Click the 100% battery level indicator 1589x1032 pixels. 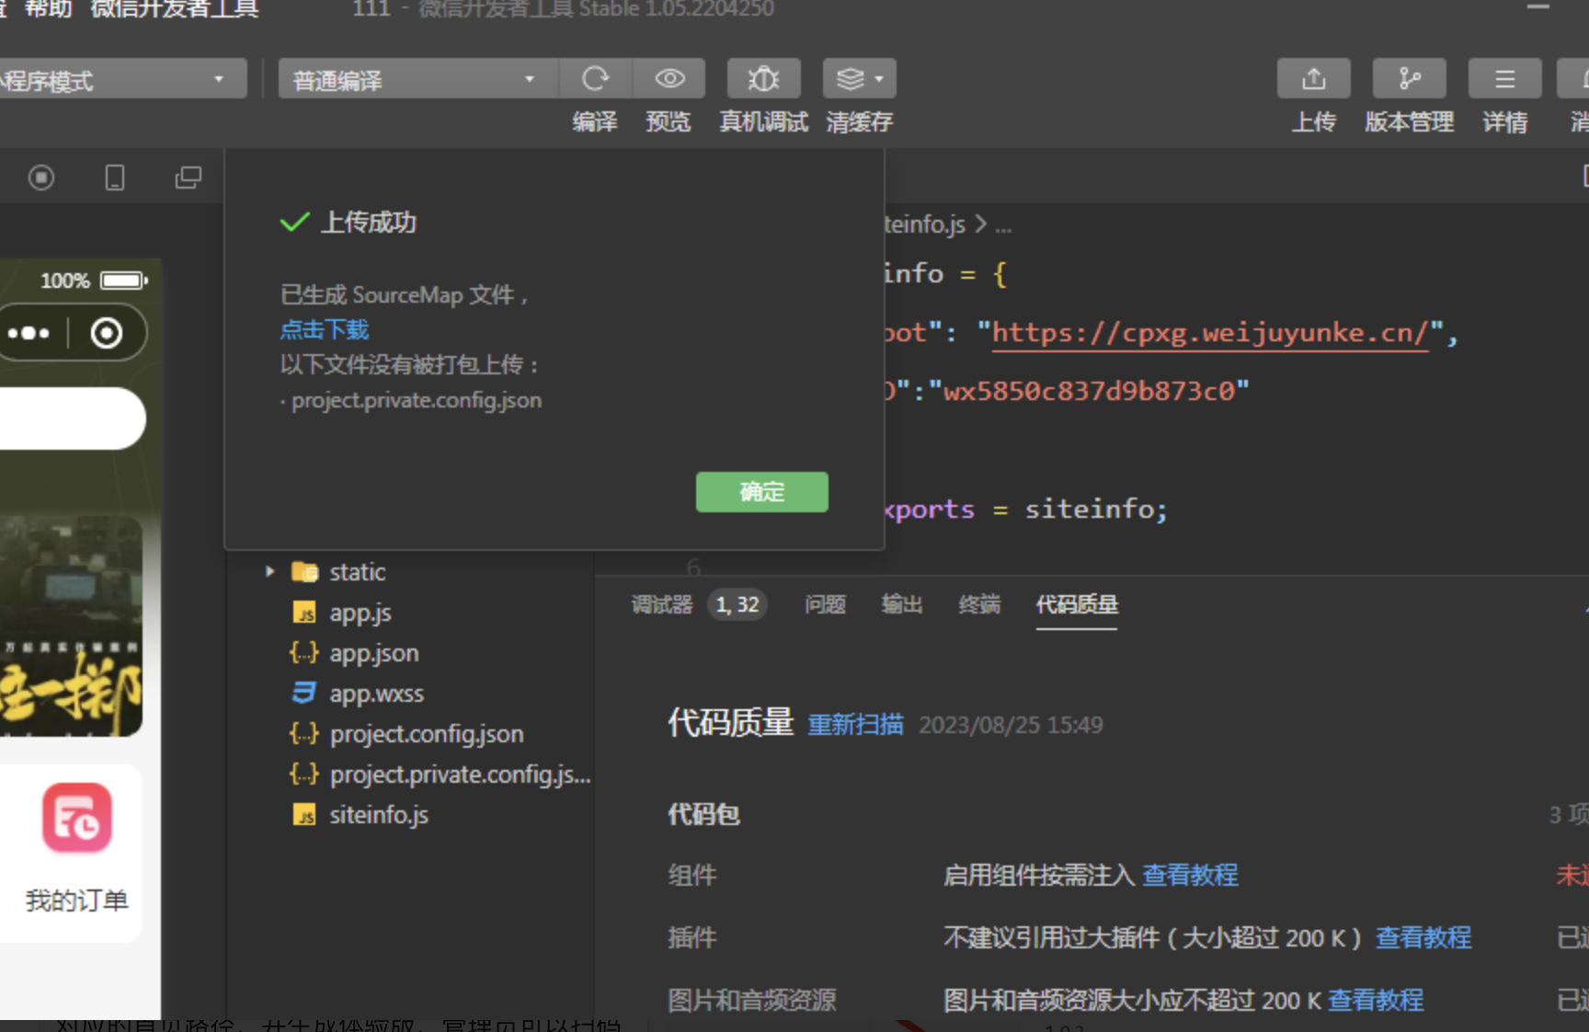tap(63, 280)
